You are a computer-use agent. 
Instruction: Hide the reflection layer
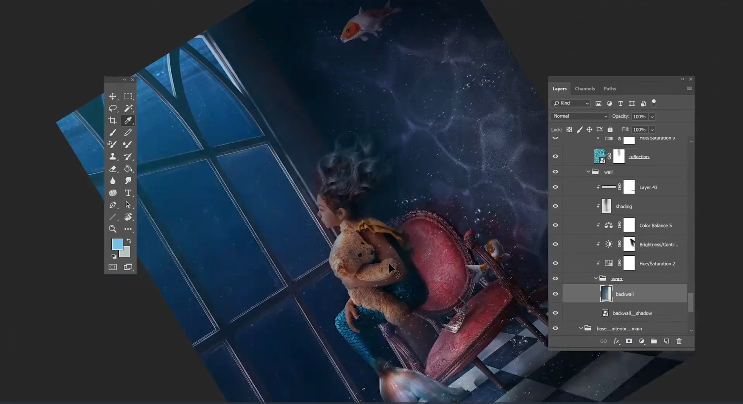tap(555, 156)
